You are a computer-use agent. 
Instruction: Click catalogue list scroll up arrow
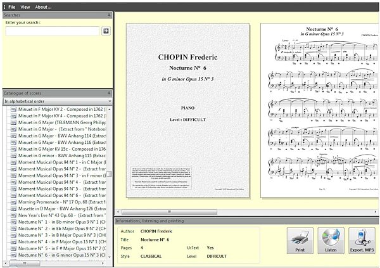(110, 110)
